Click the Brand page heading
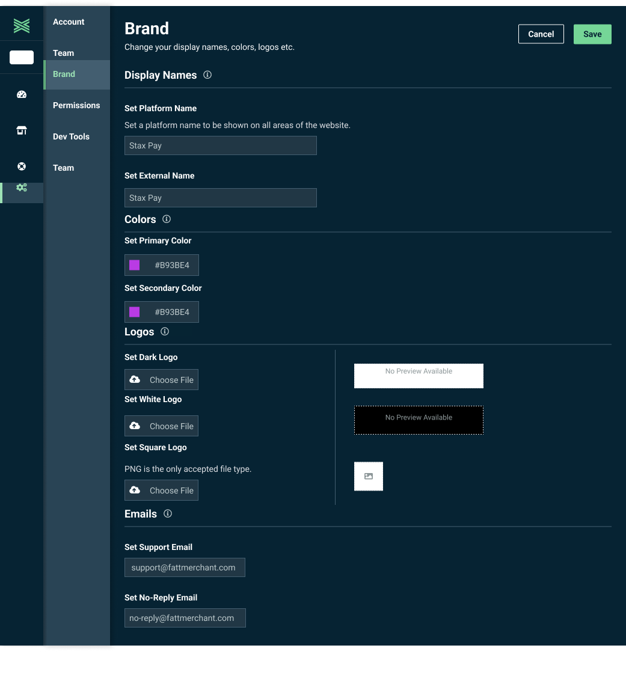Viewport: 626px width, 675px height. coord(146,28)
